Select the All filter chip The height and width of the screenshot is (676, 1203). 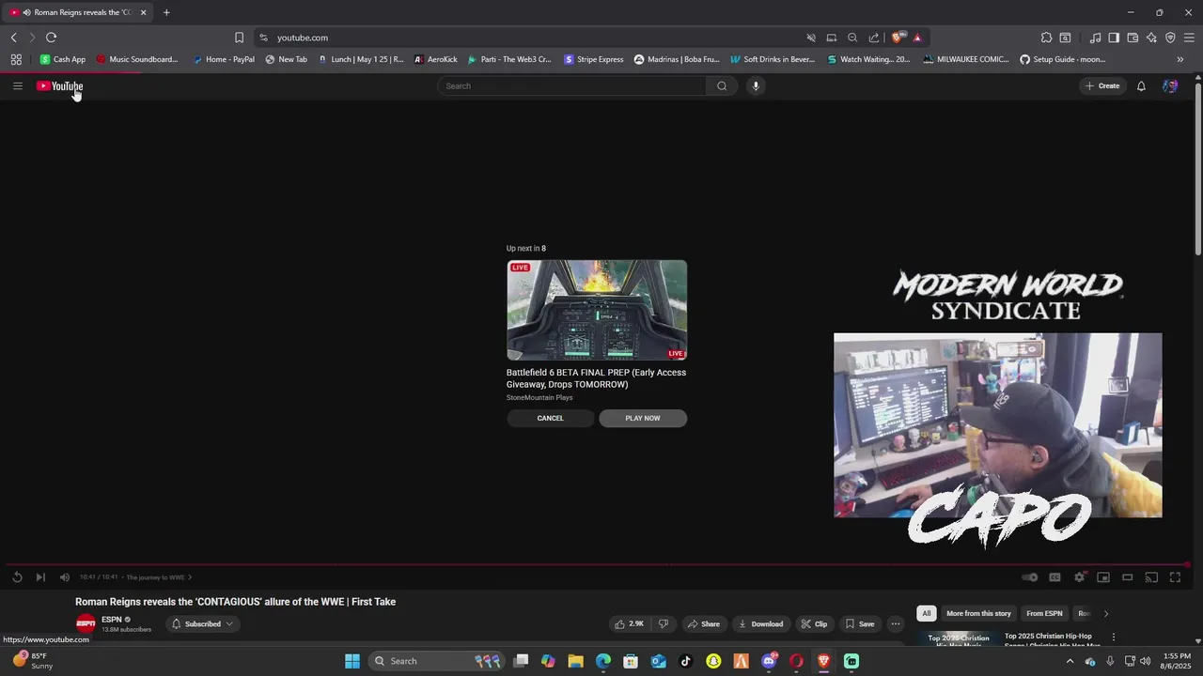[926, 613]
